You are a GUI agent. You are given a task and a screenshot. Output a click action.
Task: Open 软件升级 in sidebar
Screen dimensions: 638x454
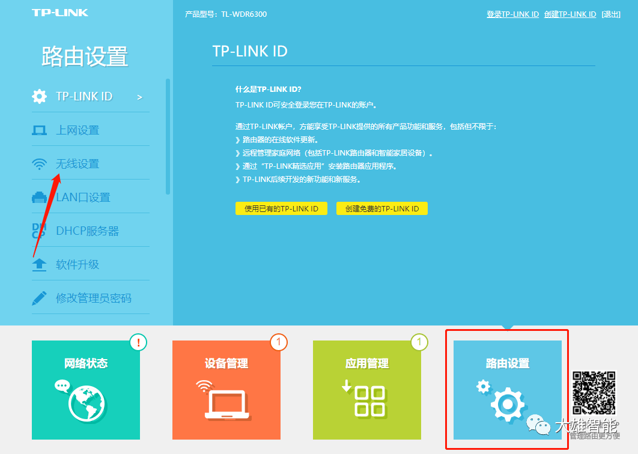(91, 264)
